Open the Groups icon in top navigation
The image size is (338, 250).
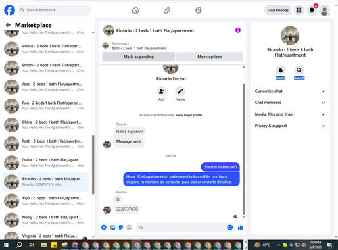tap(199, 10)
